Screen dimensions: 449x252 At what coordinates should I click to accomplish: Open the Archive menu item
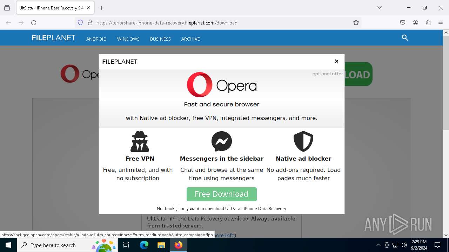(190, 39)
